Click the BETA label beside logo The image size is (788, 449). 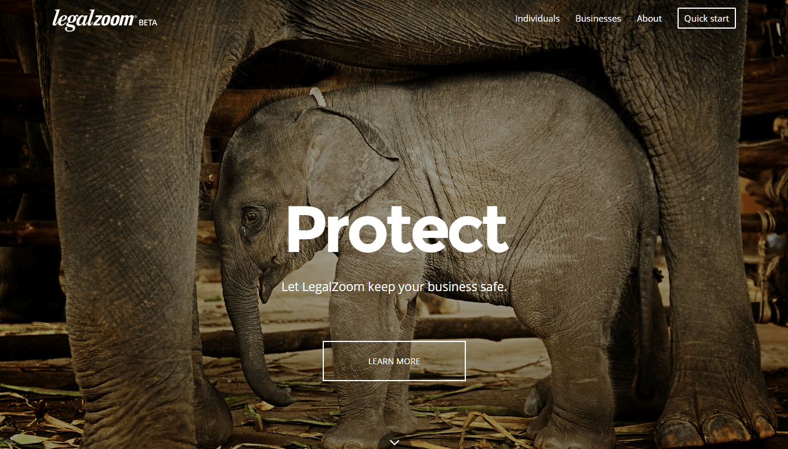pyautogui.click(x=148, y=23)
